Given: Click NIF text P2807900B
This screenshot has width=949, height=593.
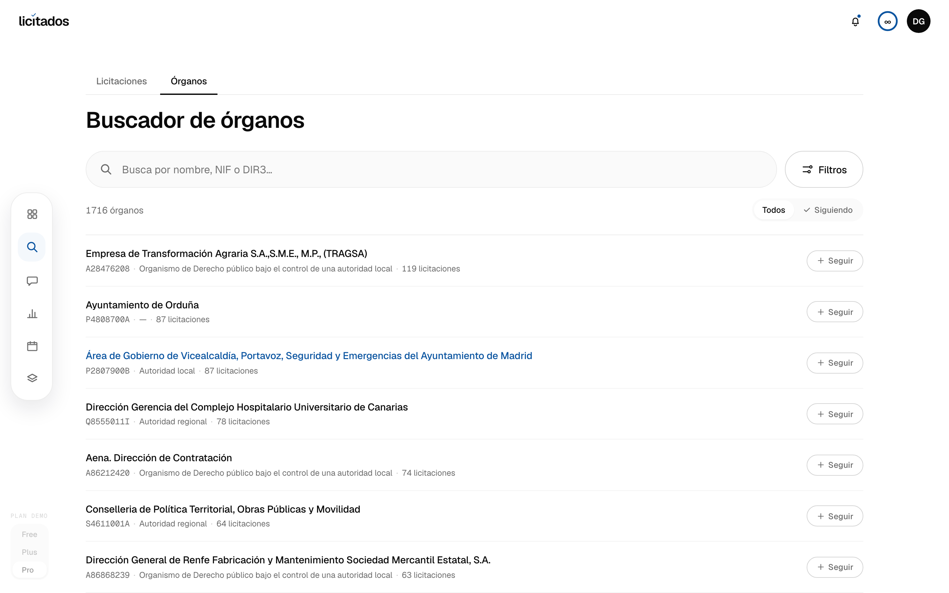Looking at the screenshot, I should [x=107, y=371].
